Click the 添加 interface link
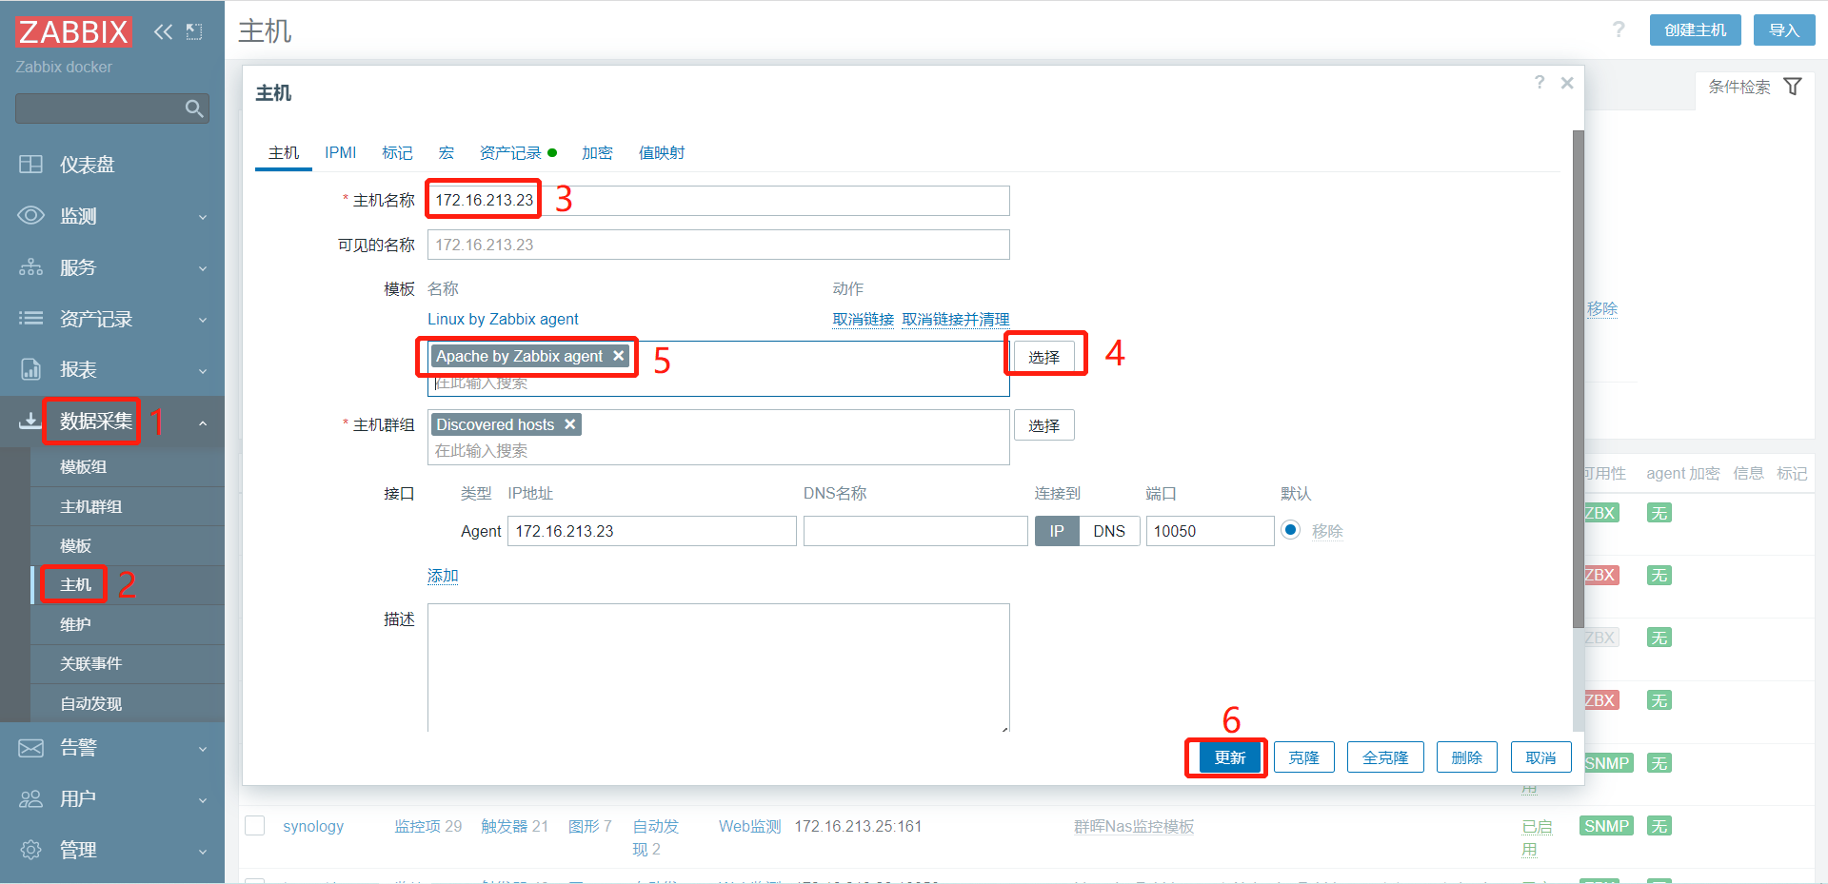 coord(443,576)
